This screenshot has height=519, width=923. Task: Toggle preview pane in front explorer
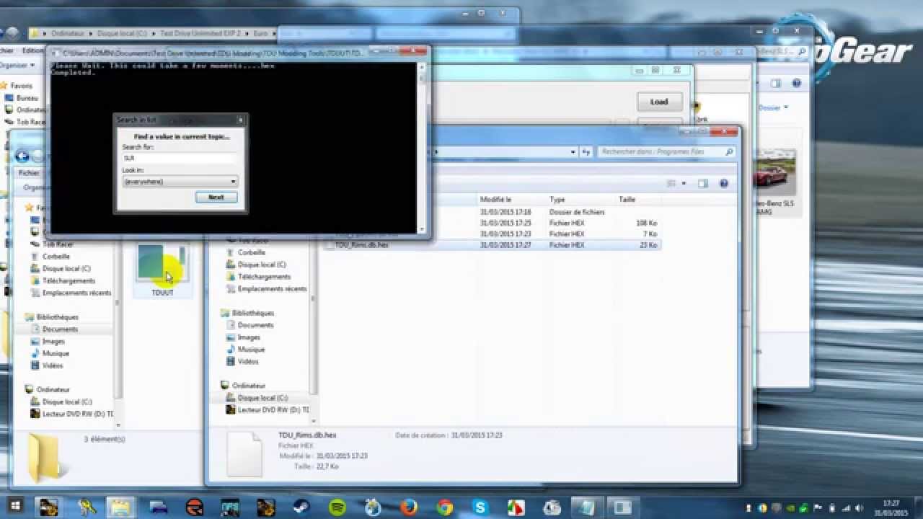[703, 184]
